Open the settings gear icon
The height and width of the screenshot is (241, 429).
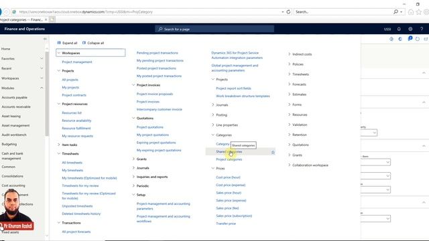(x=410, y=29)
